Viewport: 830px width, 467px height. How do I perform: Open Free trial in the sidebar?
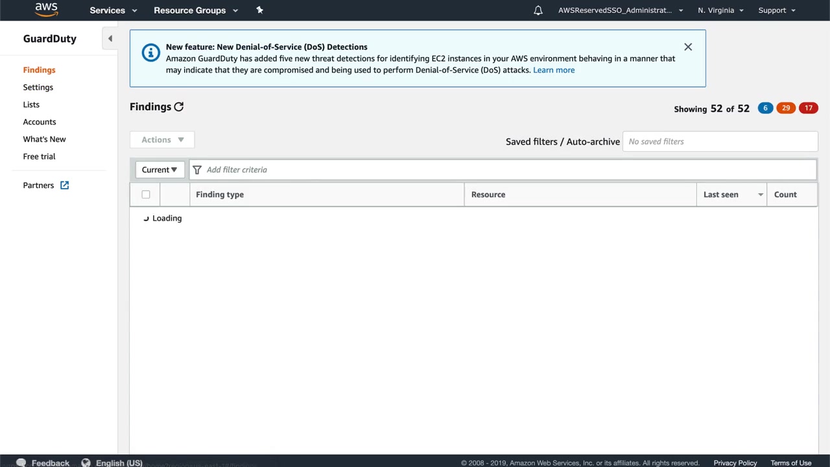(x=39, y=156)
